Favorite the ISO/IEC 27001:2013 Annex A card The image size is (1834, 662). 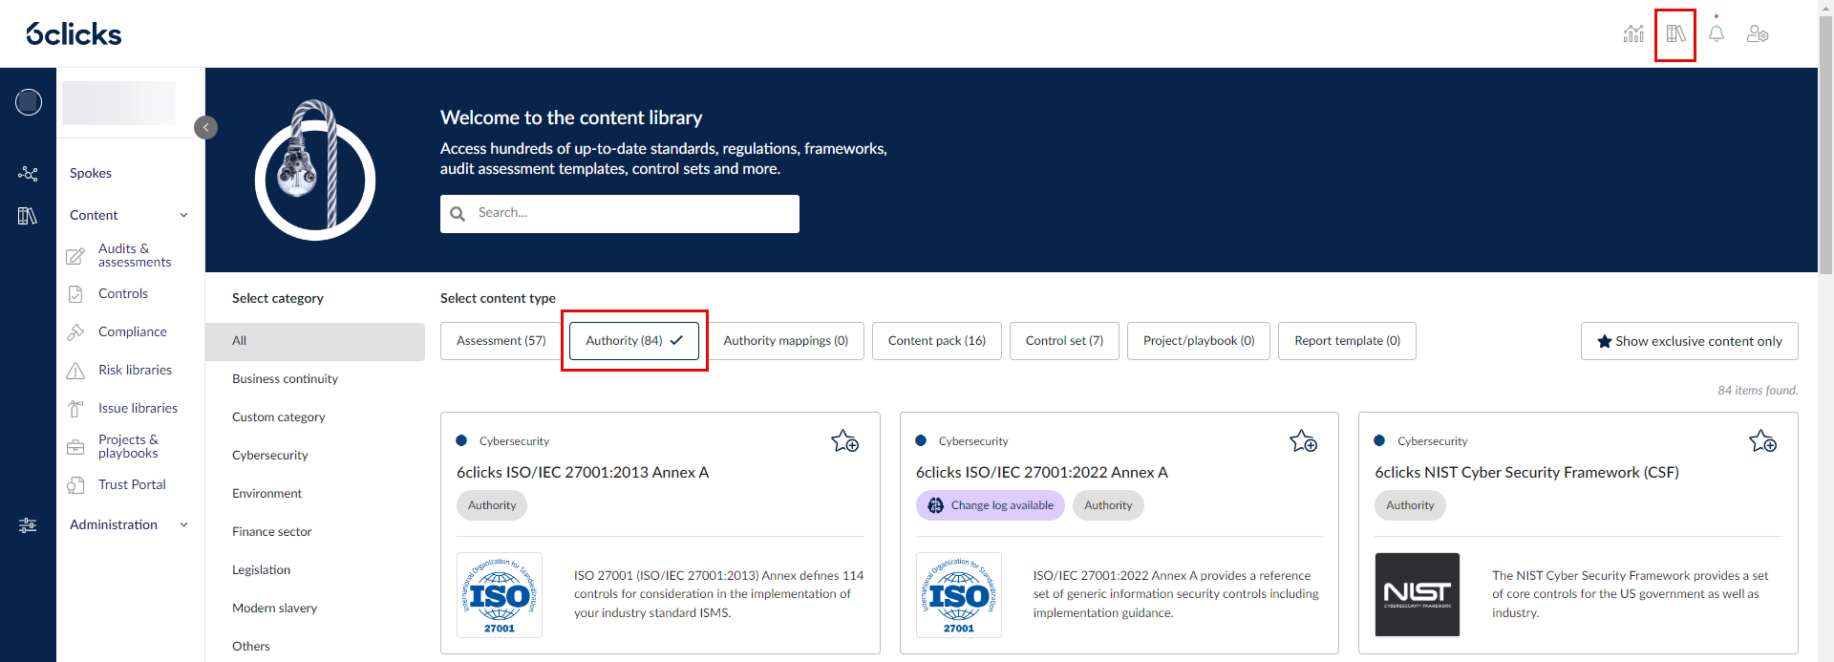pos(844,441)
